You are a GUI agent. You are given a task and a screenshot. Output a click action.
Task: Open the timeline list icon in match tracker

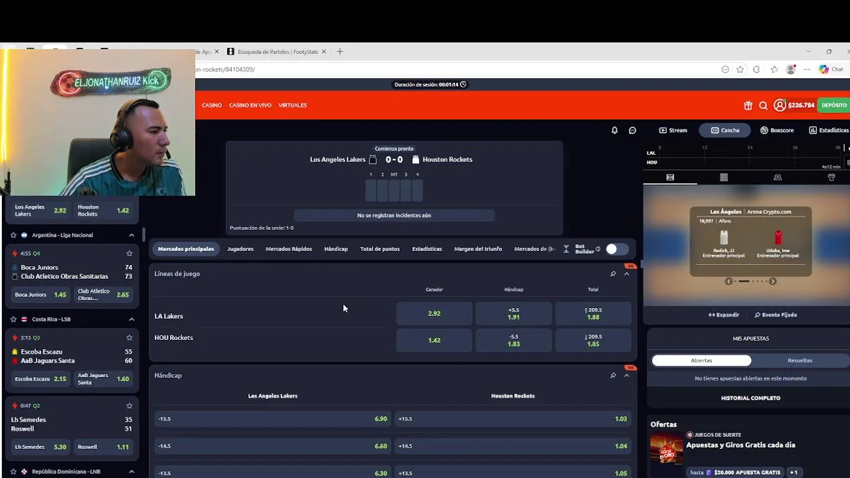724,177
